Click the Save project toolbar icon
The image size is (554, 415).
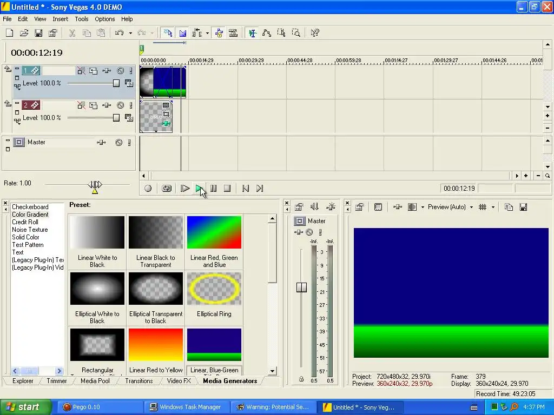pos(38,33)
